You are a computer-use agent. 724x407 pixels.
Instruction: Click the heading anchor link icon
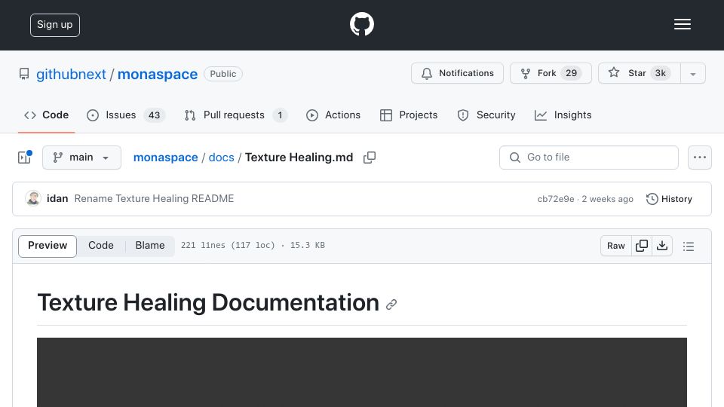[391, 304]
